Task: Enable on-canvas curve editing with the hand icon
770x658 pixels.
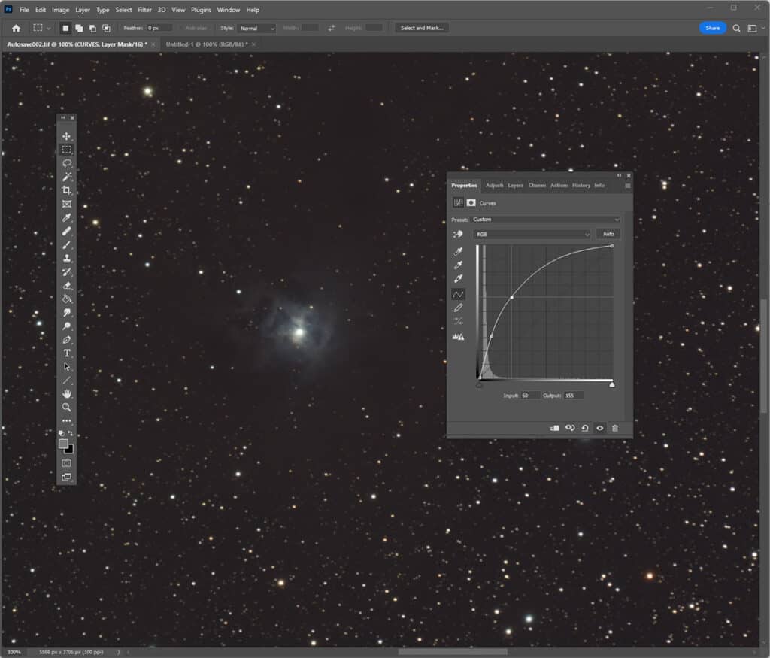Action: click(x=456, y=233)
